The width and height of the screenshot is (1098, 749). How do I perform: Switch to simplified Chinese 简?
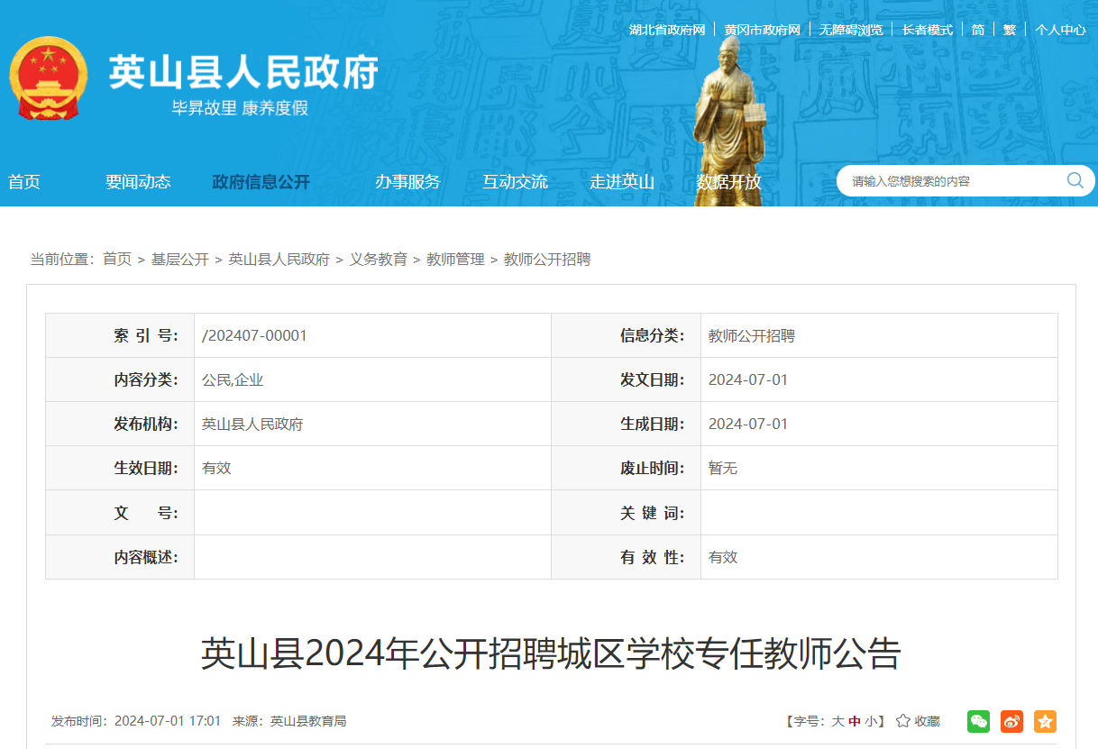[x=978, y=30]
